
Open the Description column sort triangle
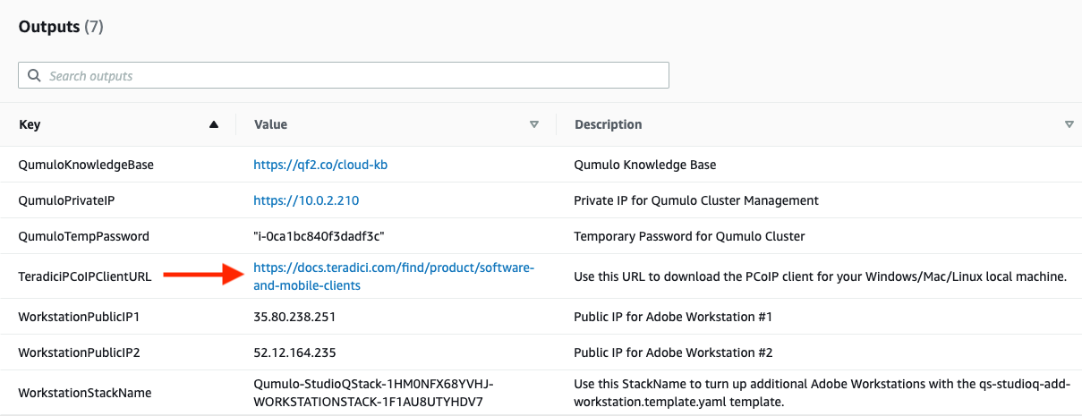pos(1069,125)
